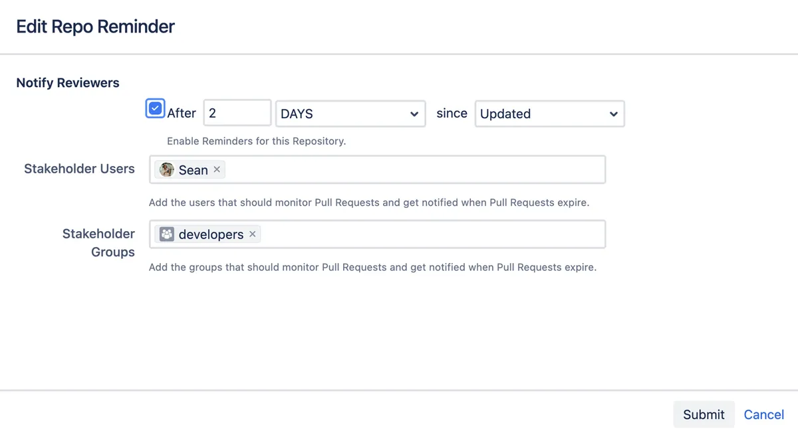Viewport: 798px width, 431px height.
Task: Click 'Add the users that should monitor' hint
Action: pyautogui.click(x=369, y=202)
